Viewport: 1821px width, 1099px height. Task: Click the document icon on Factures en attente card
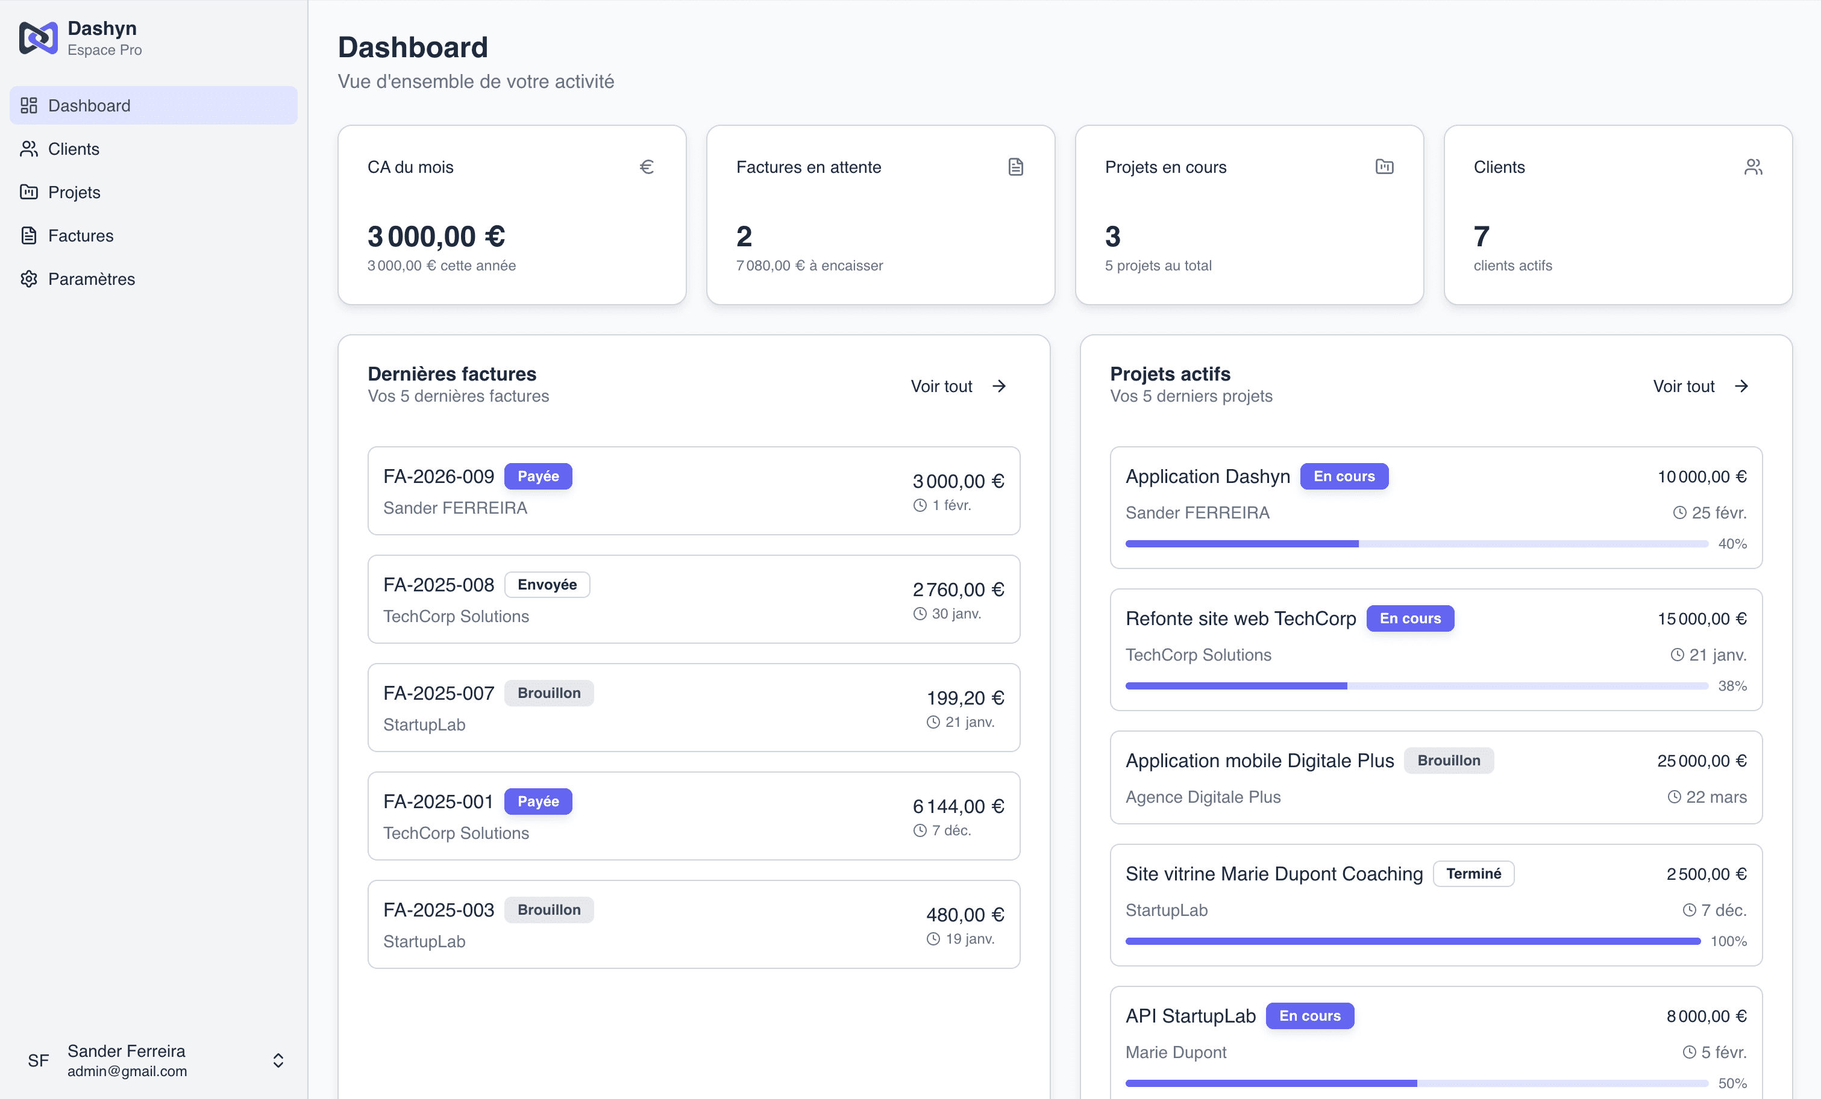click(1015, 166)
